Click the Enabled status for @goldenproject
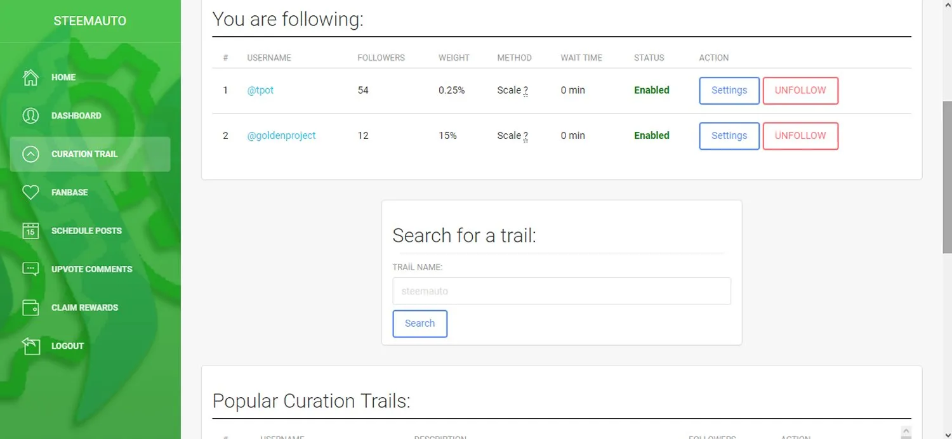The width and height of the screenshot is (952, 439). [x=652, y=135]
